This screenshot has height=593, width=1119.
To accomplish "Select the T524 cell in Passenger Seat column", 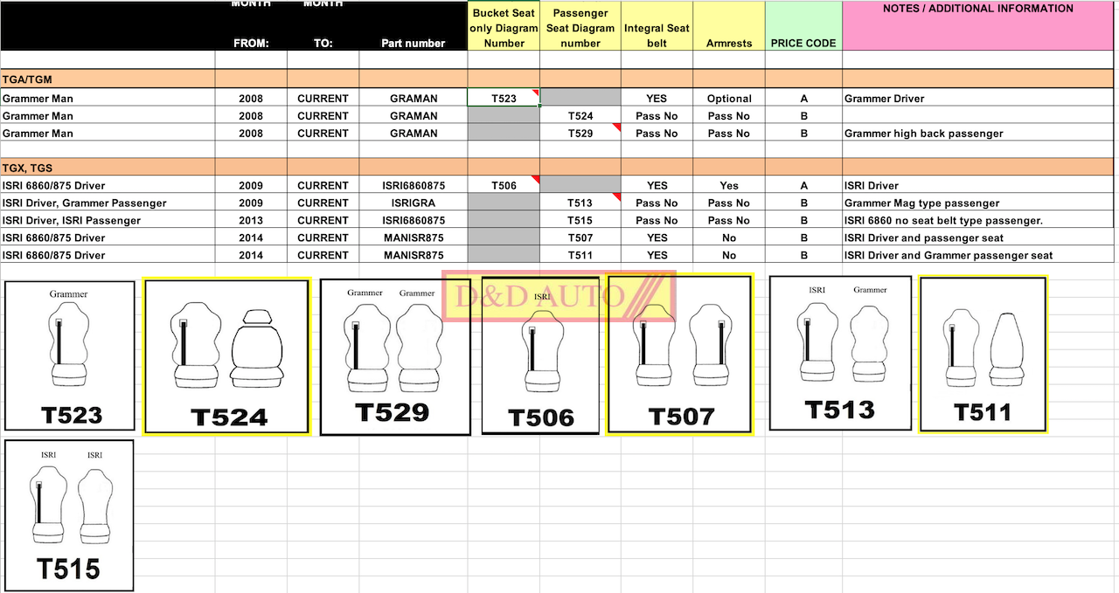I will tap(580, 115).
